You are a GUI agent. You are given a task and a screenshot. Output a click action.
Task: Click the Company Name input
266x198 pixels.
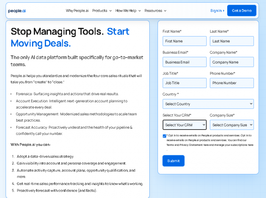[231, 62]
